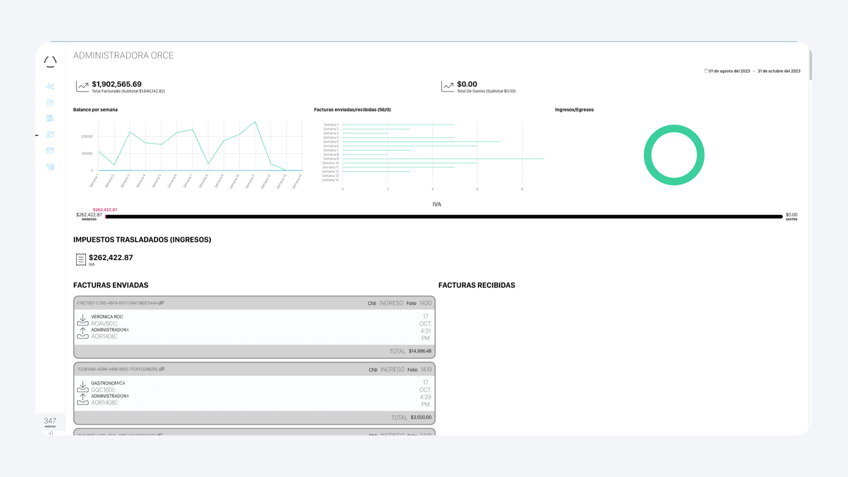Viewport: 848px width, 477px height.
Task: Click GASTRONOMICA receiver name
Action: tap(108, 383)
